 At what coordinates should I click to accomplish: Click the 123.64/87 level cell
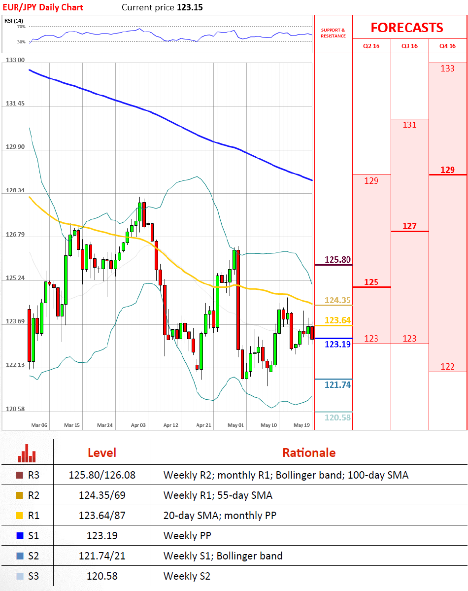click(102, 516)
